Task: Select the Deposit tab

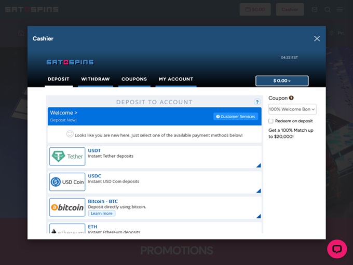Action: point(58,79)
